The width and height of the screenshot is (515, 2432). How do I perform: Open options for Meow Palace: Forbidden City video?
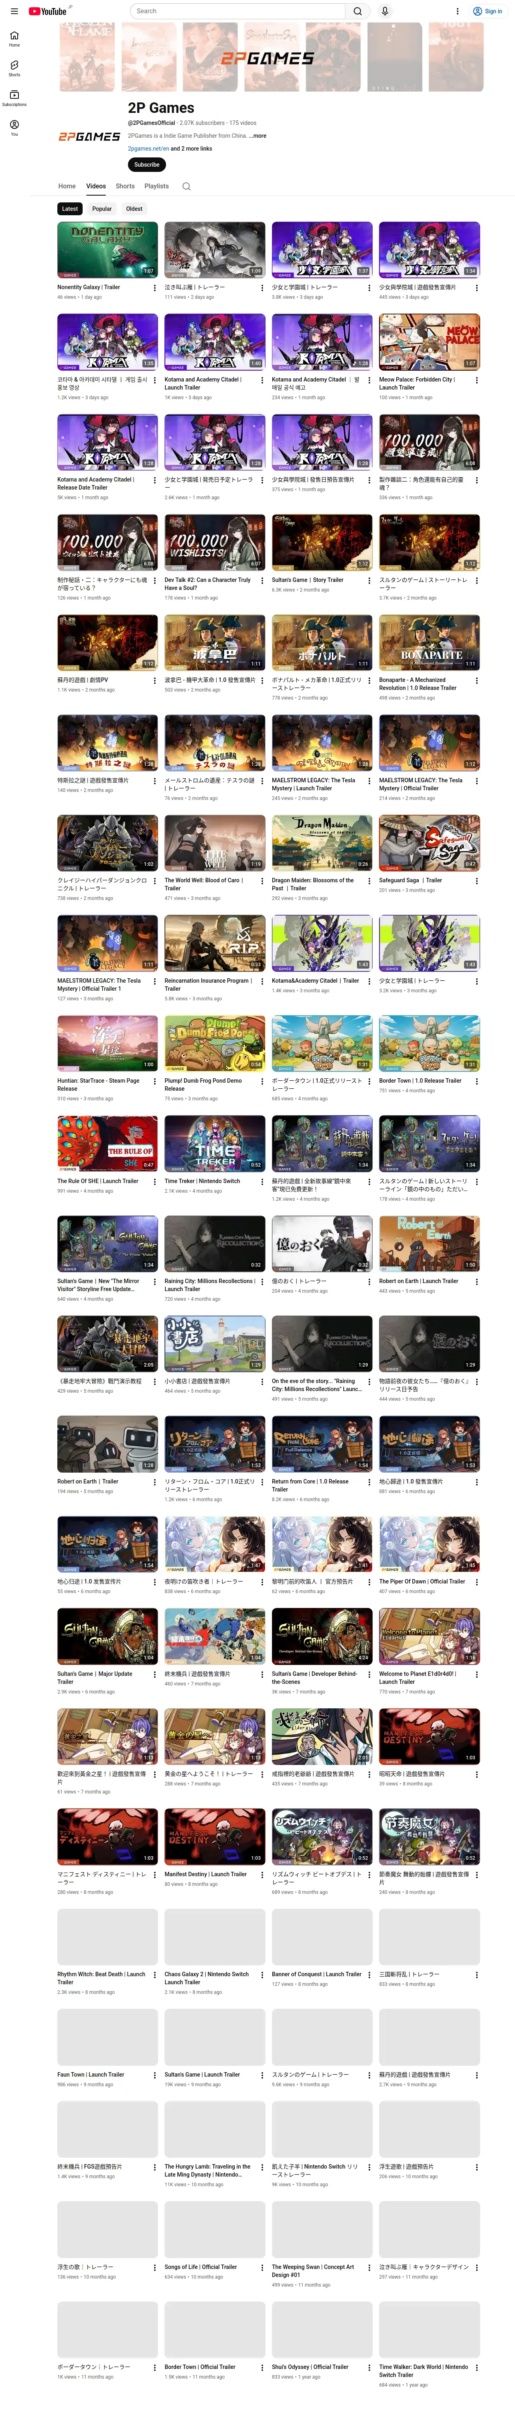[x=476, y=379]
